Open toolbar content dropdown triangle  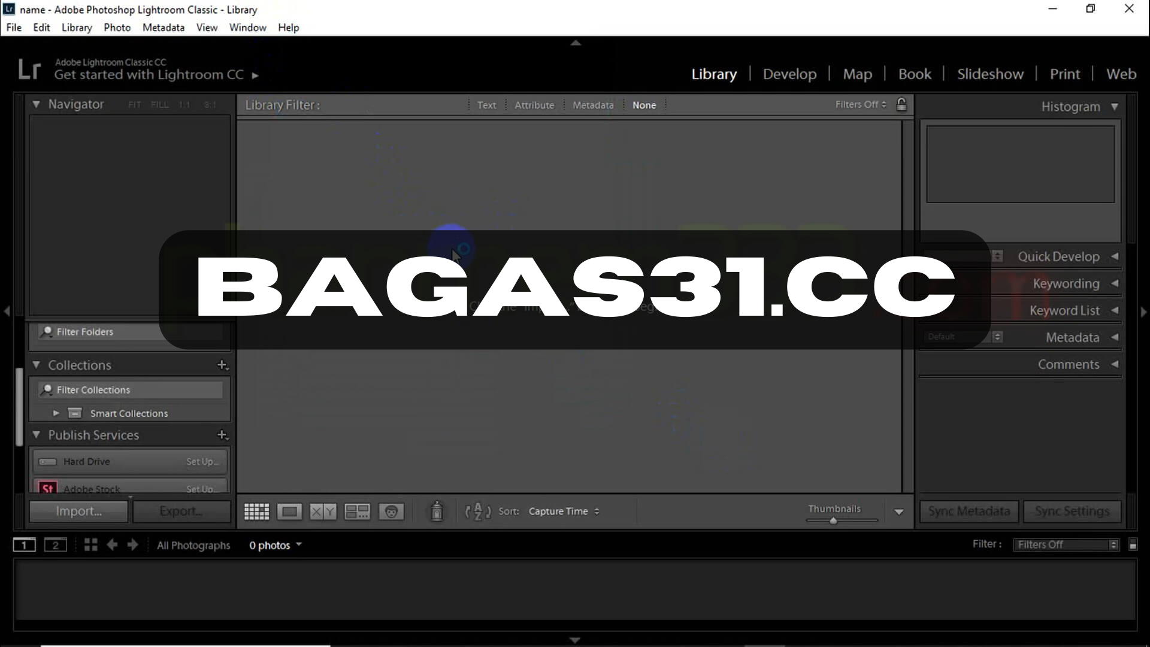899,512
